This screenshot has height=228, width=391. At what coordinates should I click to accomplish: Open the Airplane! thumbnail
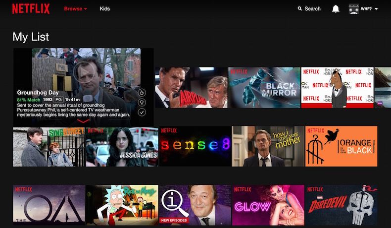[x=191, y=87]
